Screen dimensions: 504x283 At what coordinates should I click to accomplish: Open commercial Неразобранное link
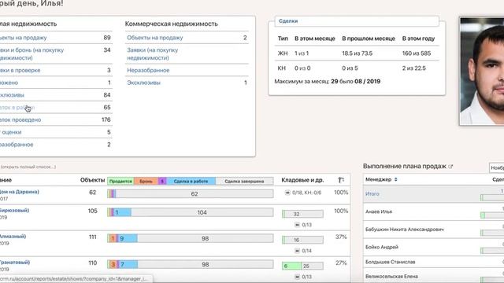[148, 70]
